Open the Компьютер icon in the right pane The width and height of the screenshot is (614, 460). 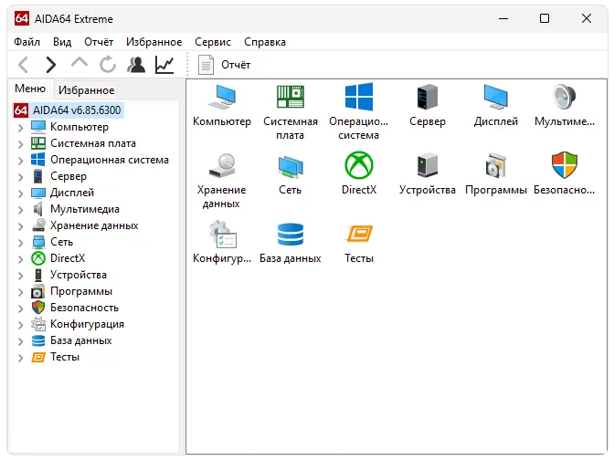(222, 97)
